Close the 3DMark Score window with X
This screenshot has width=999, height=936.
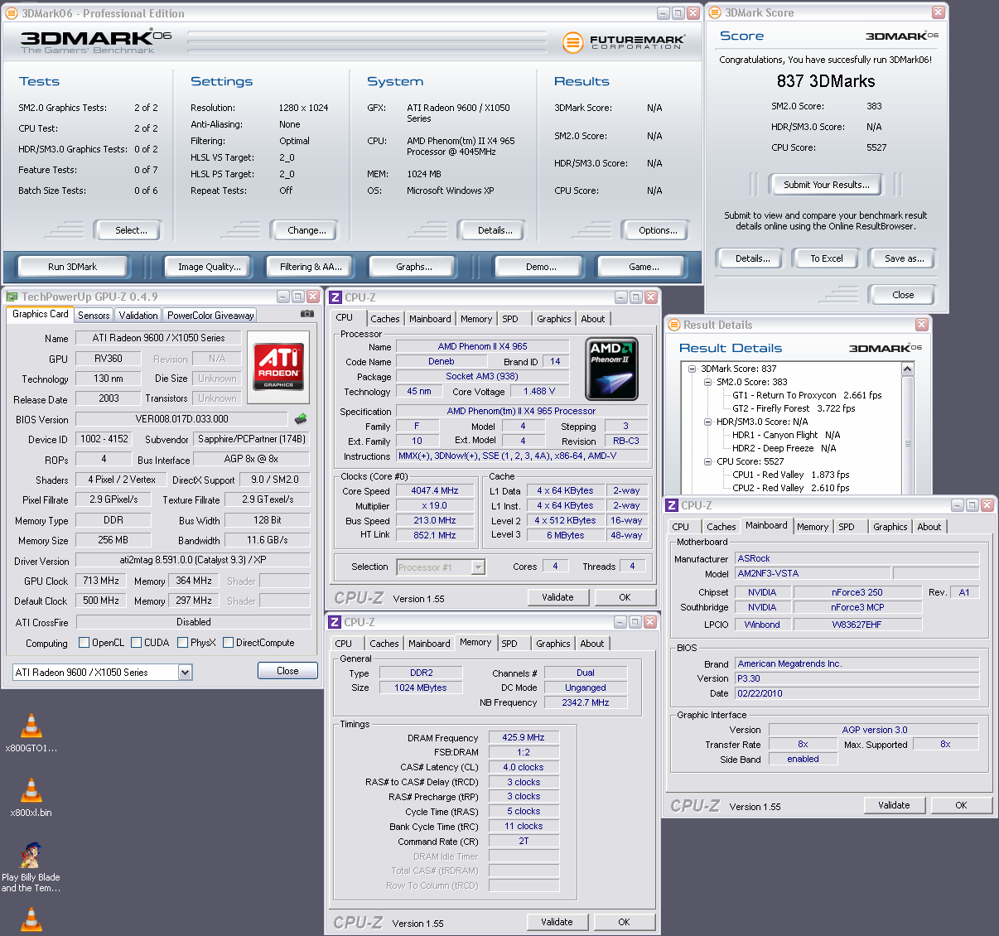tap(938, 12)
